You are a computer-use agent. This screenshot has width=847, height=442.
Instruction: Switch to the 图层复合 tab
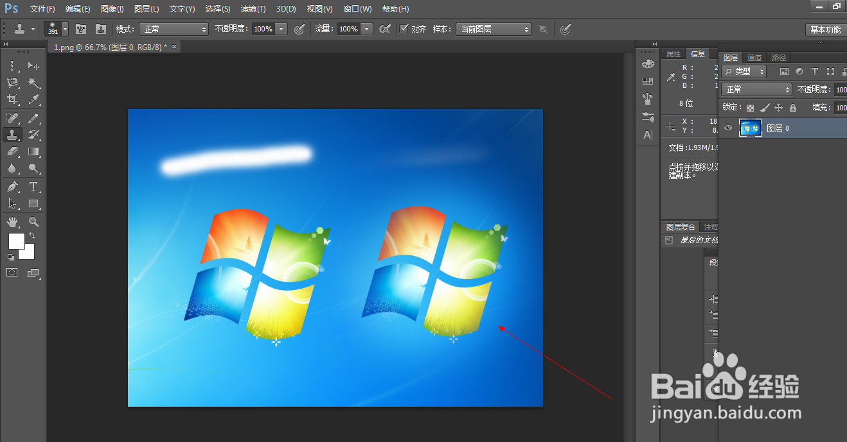point(681,227)
